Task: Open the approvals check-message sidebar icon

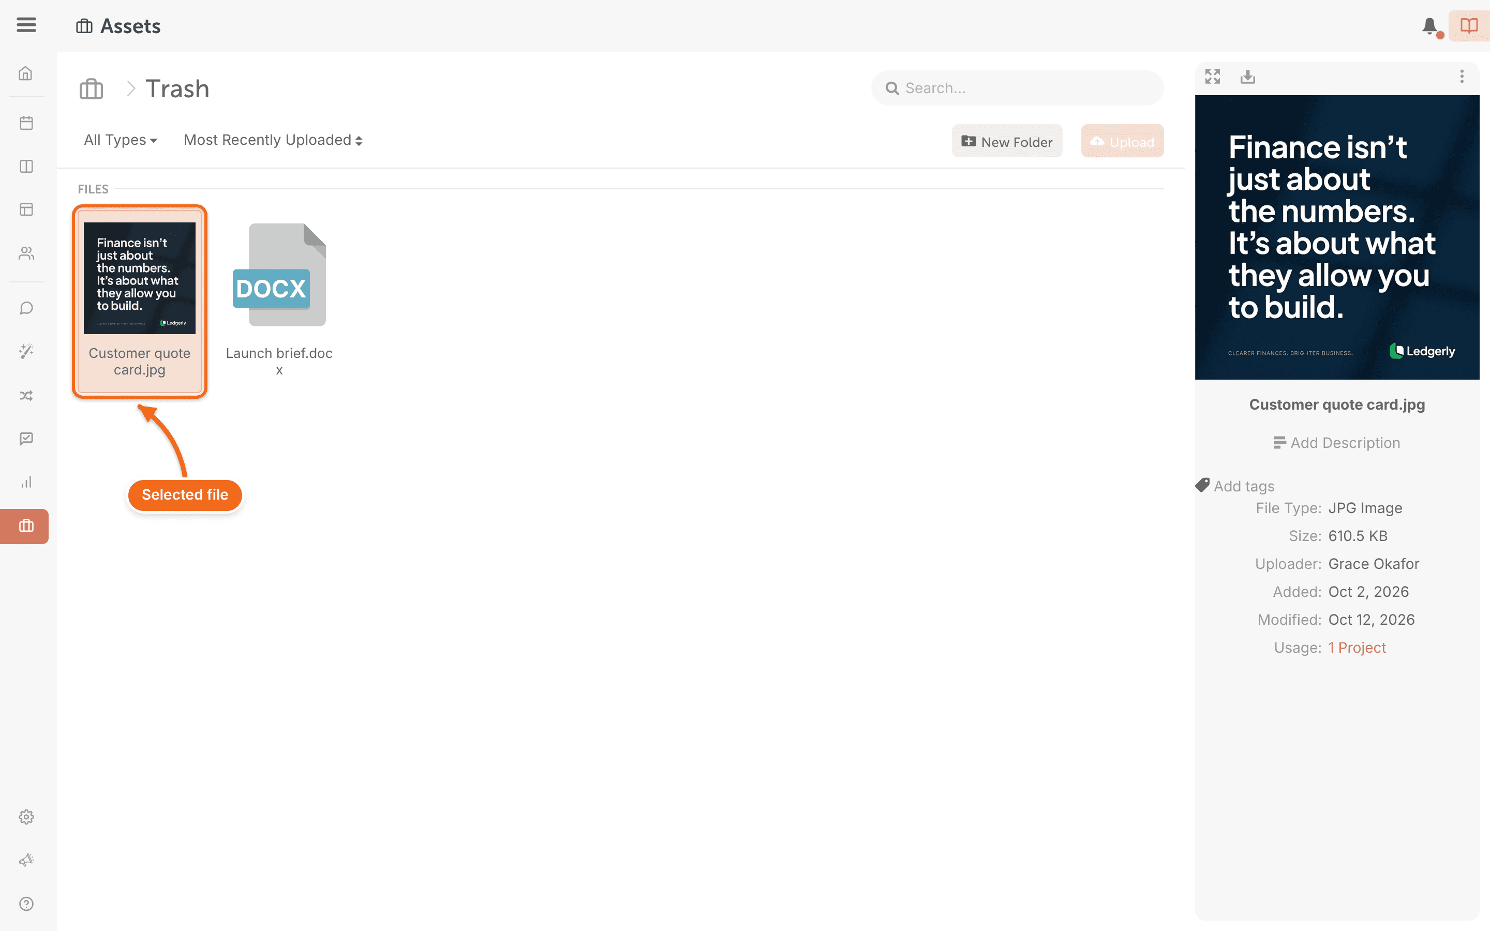Action: pyautogui.click(x=26, y=439)
